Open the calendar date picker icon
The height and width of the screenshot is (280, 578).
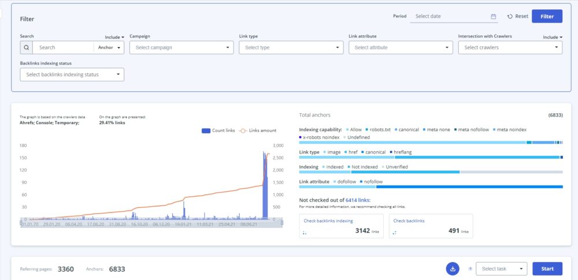[493, 16]
